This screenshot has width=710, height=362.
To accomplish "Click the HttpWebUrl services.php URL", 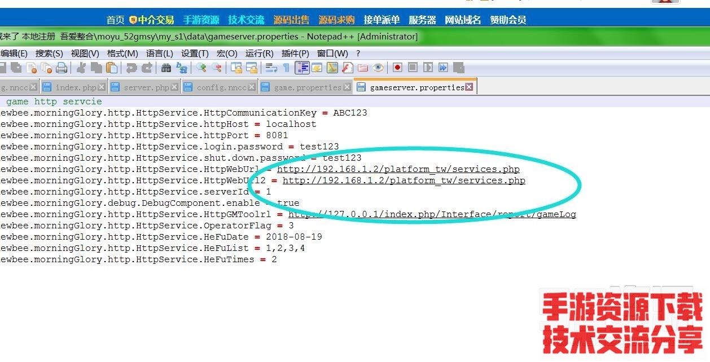I will 398,169.
